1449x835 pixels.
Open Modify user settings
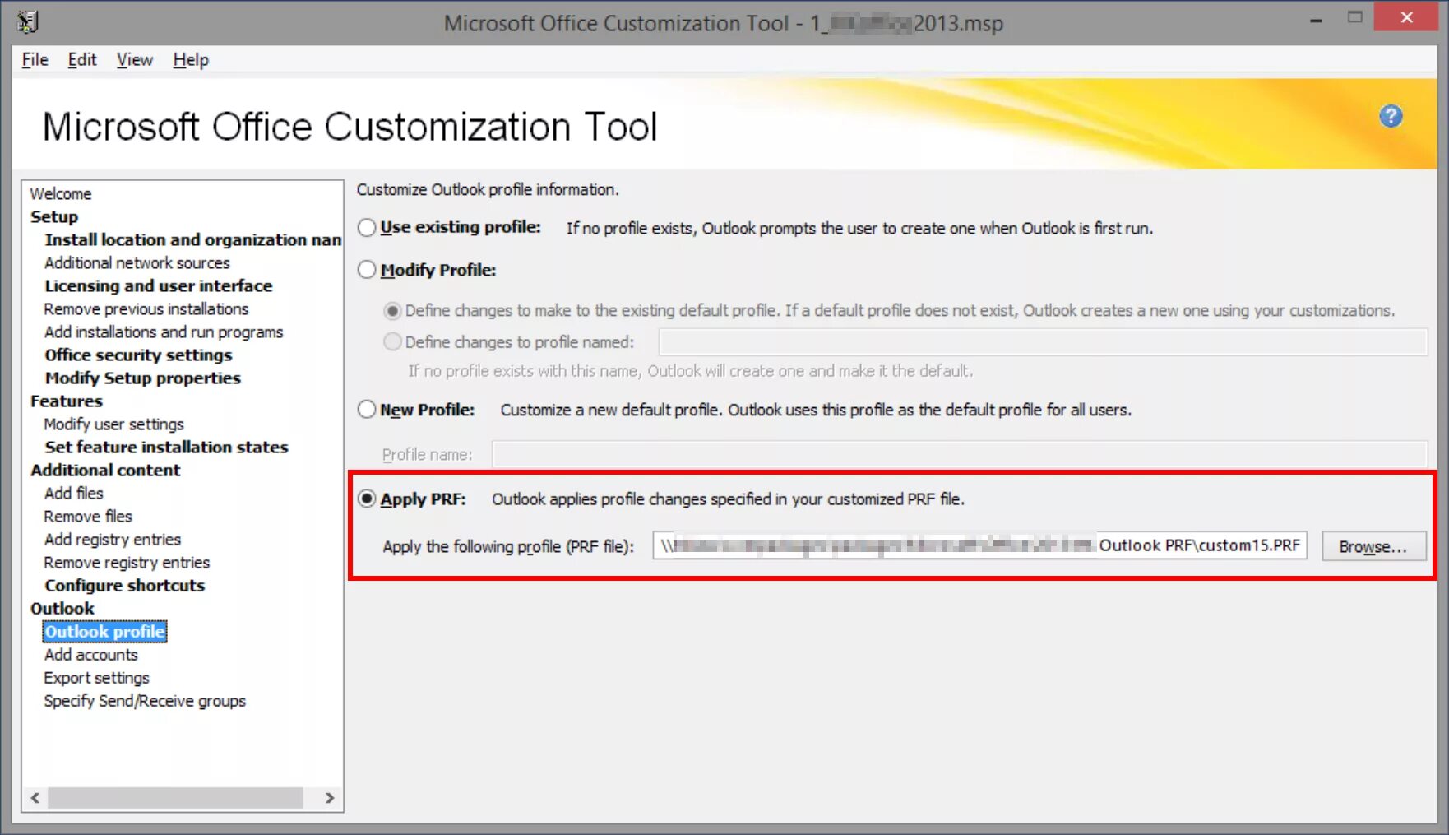[x=114, y=424]
